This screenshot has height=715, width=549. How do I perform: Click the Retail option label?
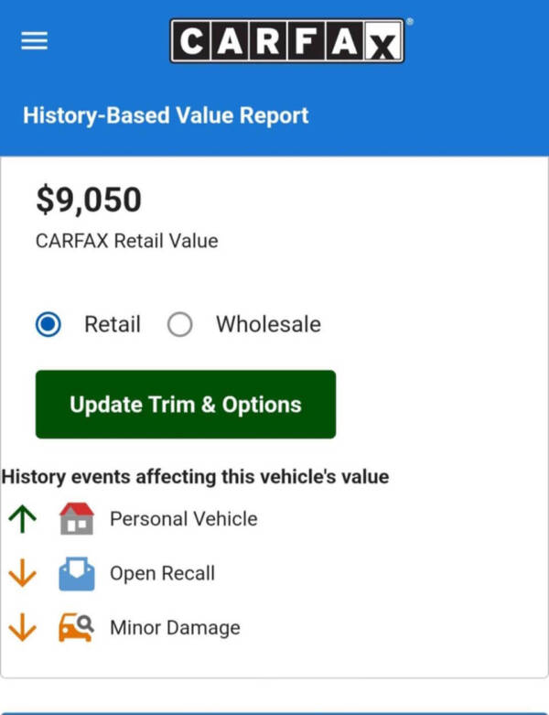click(113, 324)
